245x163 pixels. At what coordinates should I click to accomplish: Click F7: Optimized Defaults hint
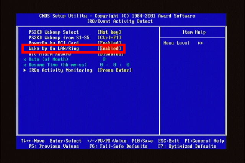coord(187,146)
